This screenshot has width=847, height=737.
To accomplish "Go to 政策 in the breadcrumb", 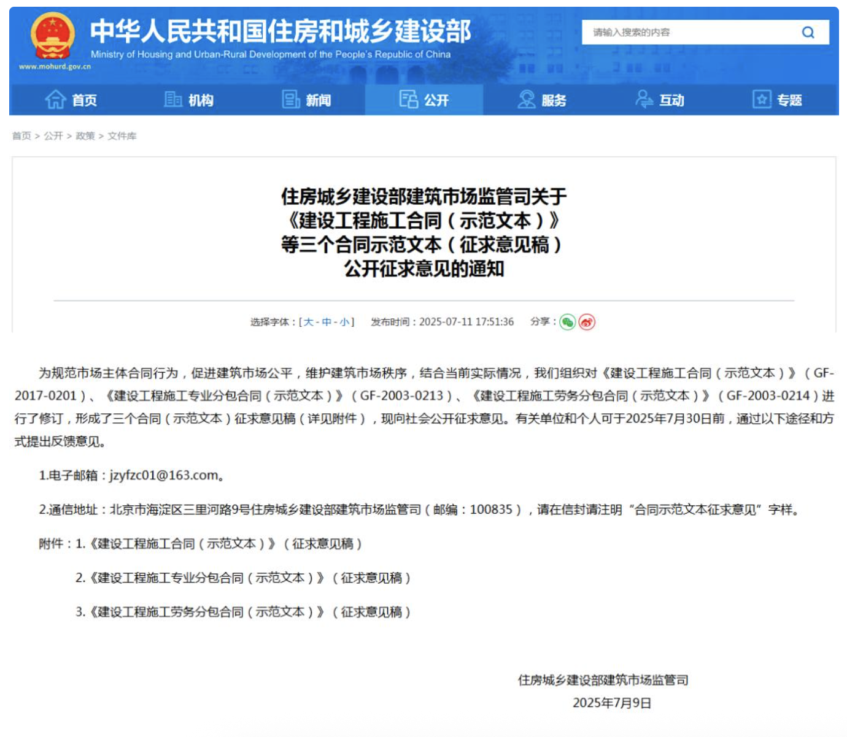I will (x=85, y=136).
